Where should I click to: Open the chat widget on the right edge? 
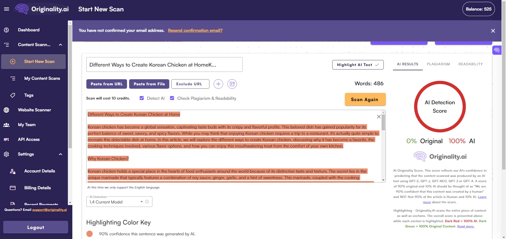pos(496,50)
